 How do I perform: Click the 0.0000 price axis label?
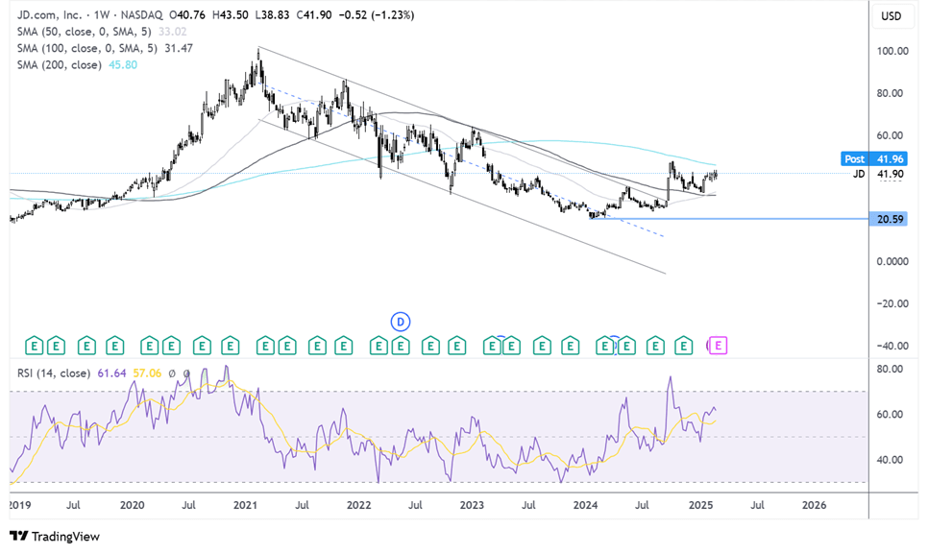tap(892, 261)
